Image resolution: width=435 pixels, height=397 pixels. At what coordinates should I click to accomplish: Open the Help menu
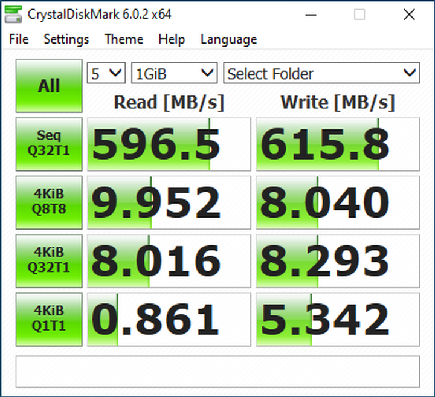pyautogui.click(x=172, y=39)
